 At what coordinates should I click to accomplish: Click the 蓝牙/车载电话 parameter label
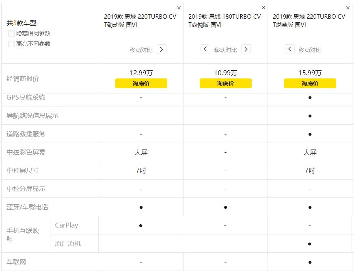pos(27,207)
